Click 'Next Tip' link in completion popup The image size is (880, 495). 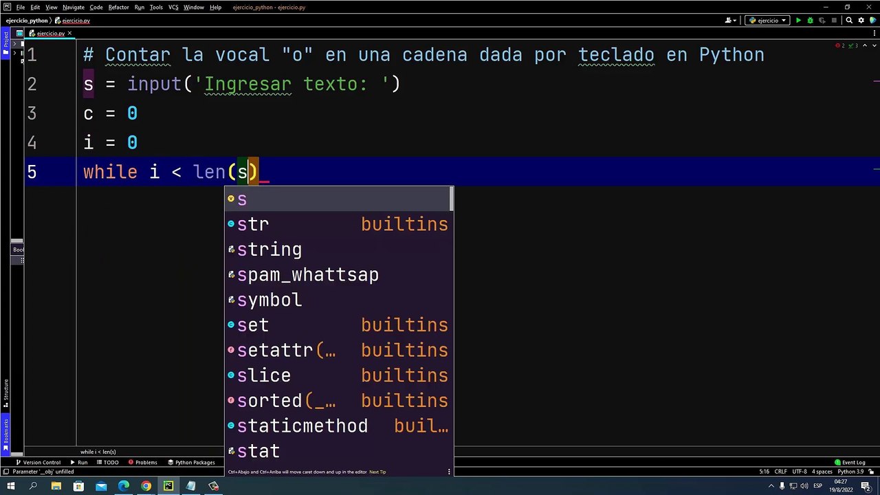(377, 472)
